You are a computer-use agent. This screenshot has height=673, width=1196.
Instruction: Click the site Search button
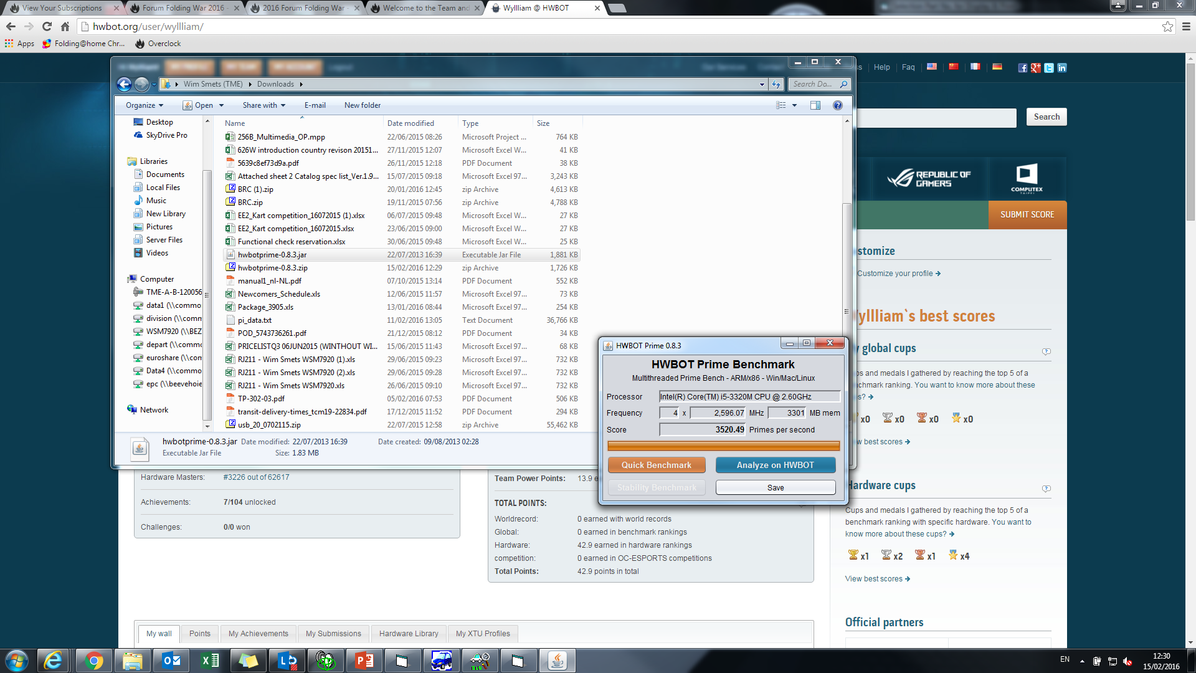click(1046, 117)
